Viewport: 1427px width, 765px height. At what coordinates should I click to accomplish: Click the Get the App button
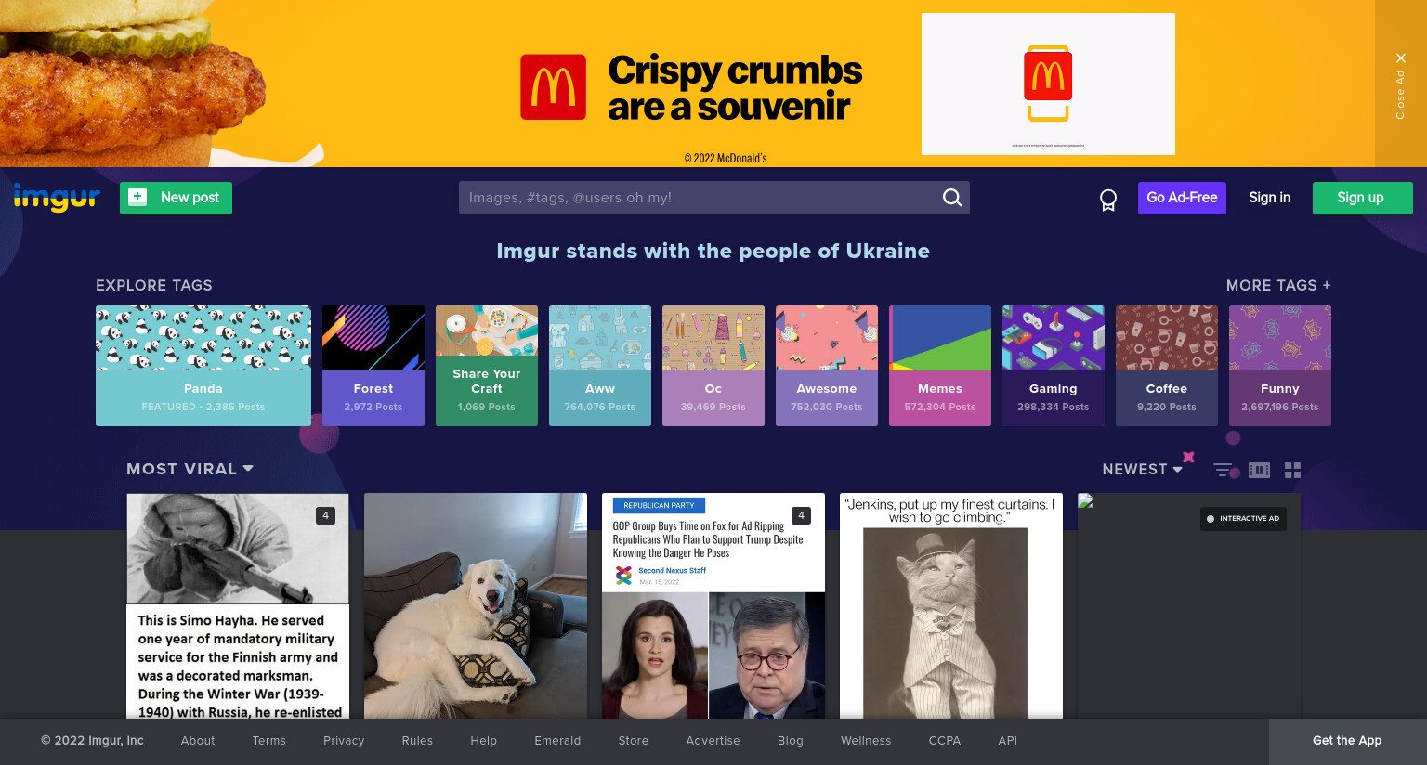click(x=1347, y=741)
